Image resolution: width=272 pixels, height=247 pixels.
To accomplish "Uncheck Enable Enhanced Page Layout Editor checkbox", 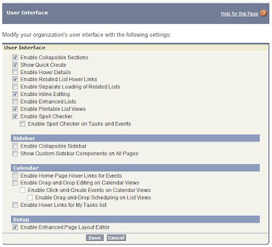I will (15, 227).
